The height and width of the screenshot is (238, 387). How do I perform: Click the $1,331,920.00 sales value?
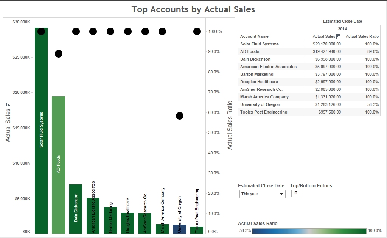[x=328, y=97]
